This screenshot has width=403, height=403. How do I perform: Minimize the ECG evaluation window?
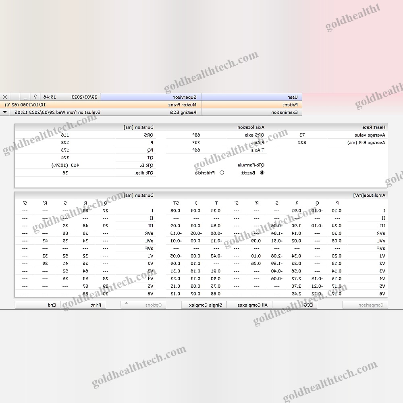(25, 97)
